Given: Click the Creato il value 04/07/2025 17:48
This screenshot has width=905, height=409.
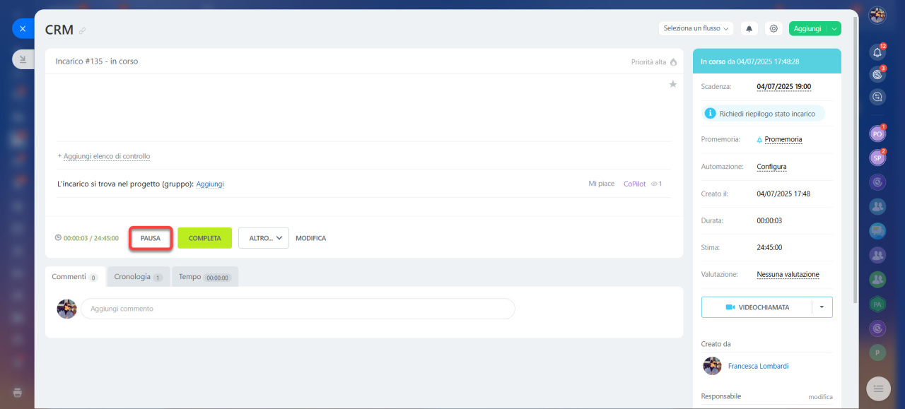Looking at the screenshot, I should [783, 194].
